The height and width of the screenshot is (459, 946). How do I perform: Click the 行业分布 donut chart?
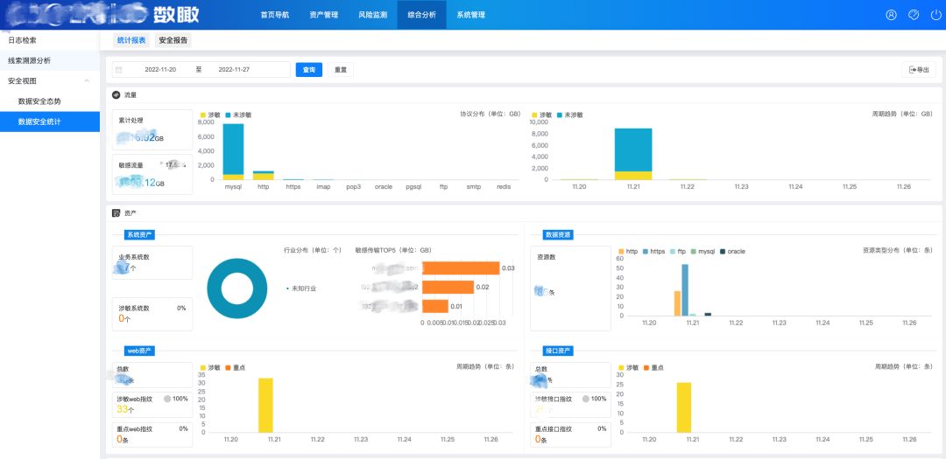click(x=237, y=289)
